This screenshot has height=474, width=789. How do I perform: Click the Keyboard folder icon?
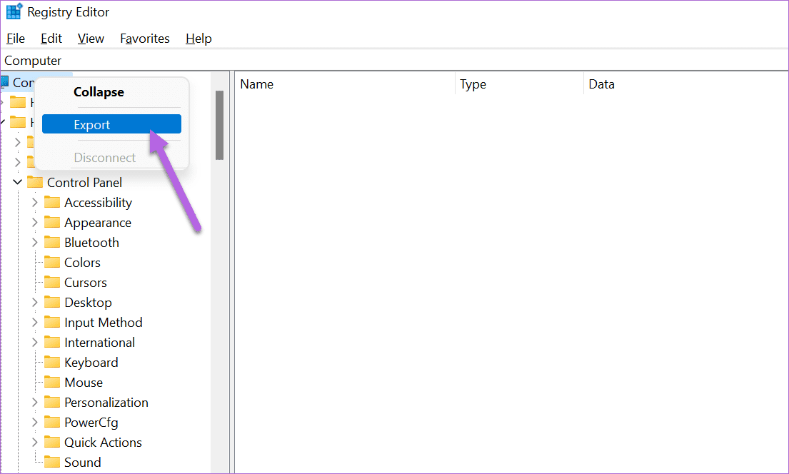52,362
